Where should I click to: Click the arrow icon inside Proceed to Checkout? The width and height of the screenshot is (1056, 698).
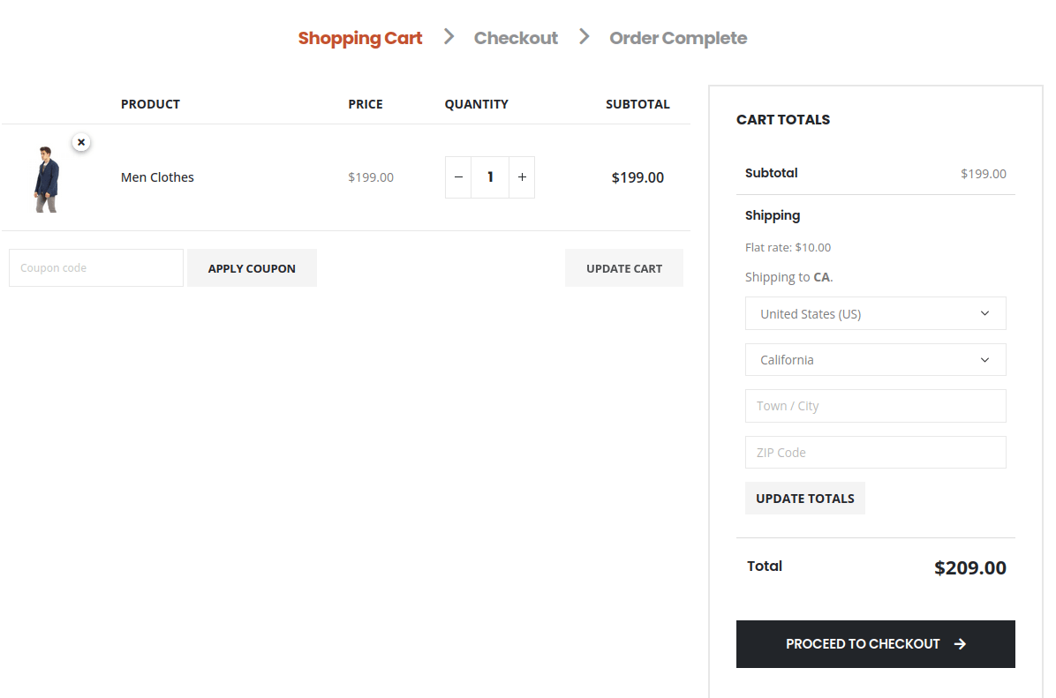(x=959, y=644)
